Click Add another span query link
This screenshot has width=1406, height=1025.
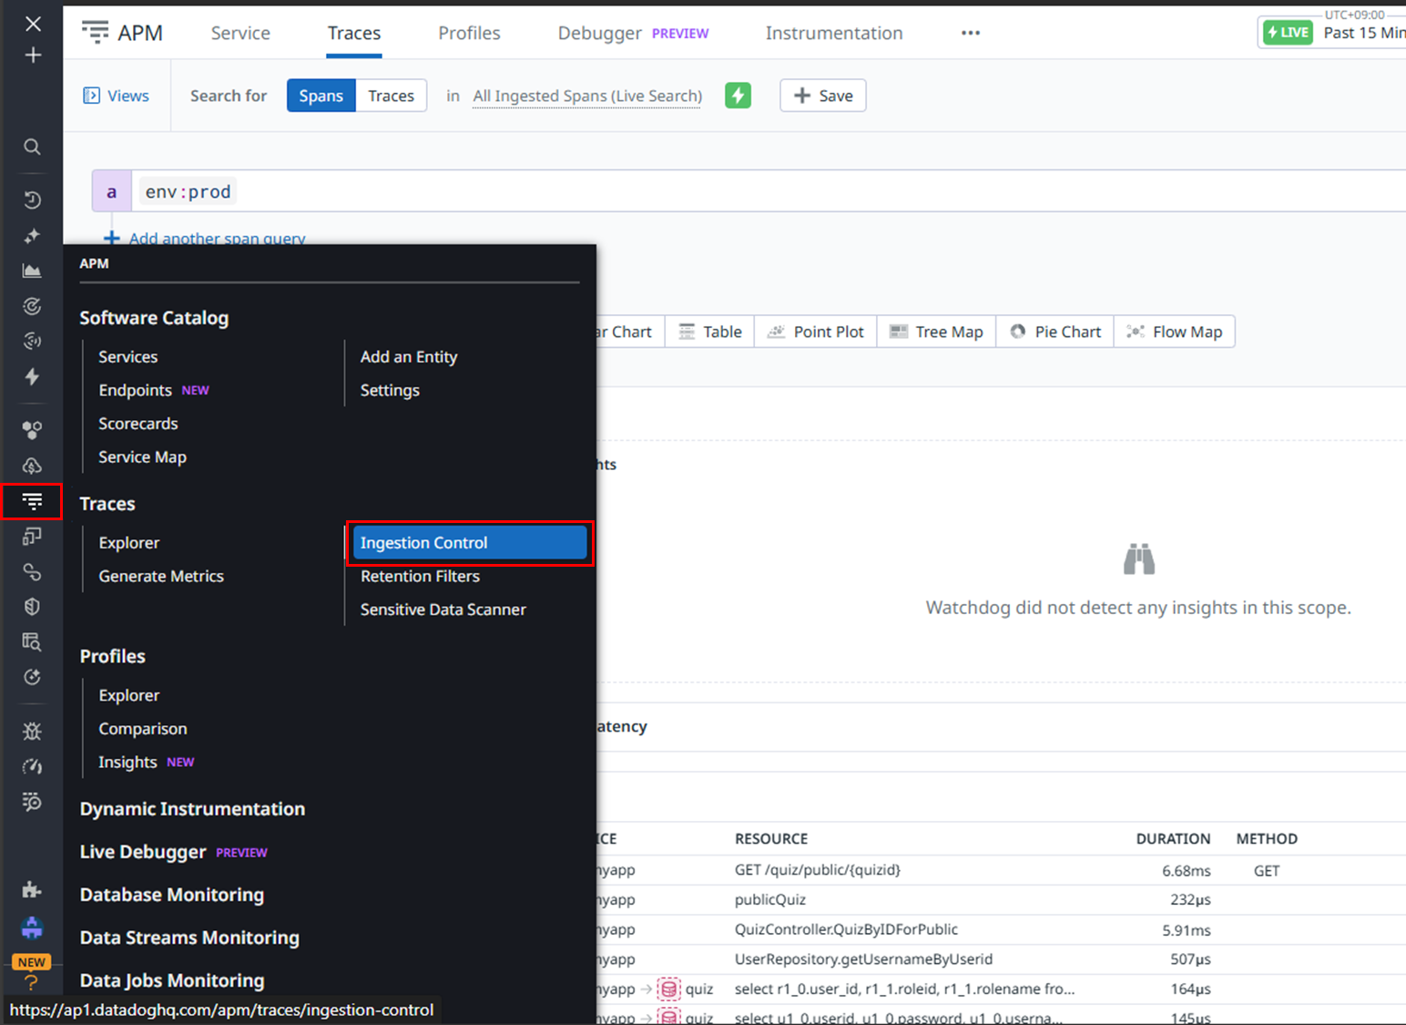pos(216,239)
